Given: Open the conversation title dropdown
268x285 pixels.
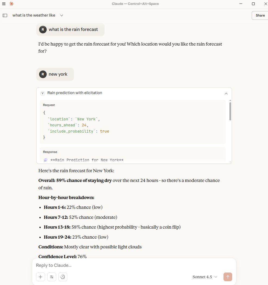Looking at the screenshot, I should point(62,15).
